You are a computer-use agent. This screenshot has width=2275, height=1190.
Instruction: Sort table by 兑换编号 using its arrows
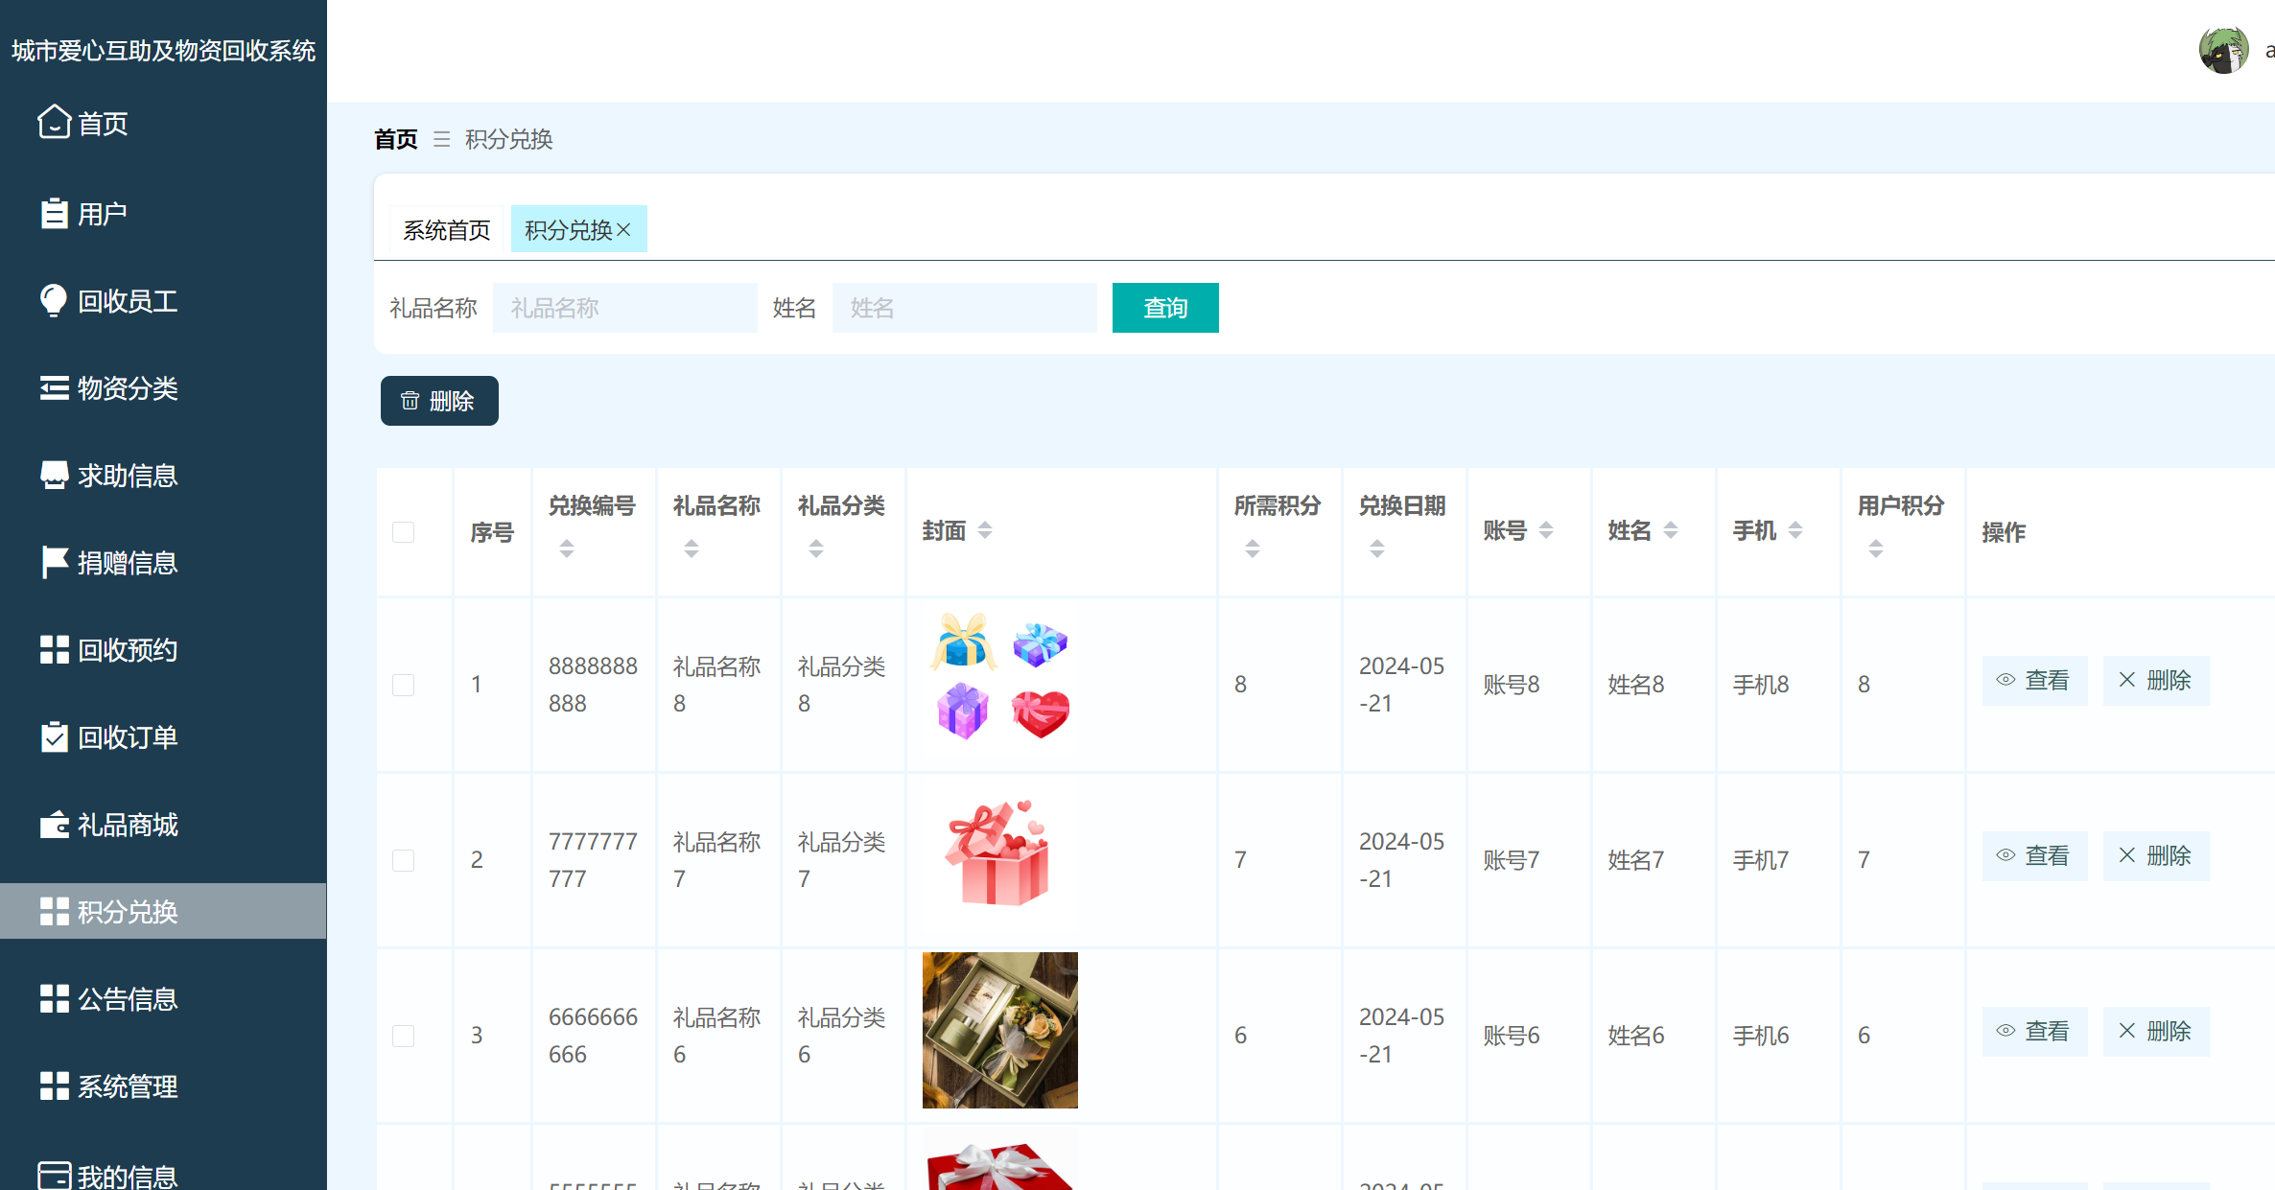coord(566,548)
